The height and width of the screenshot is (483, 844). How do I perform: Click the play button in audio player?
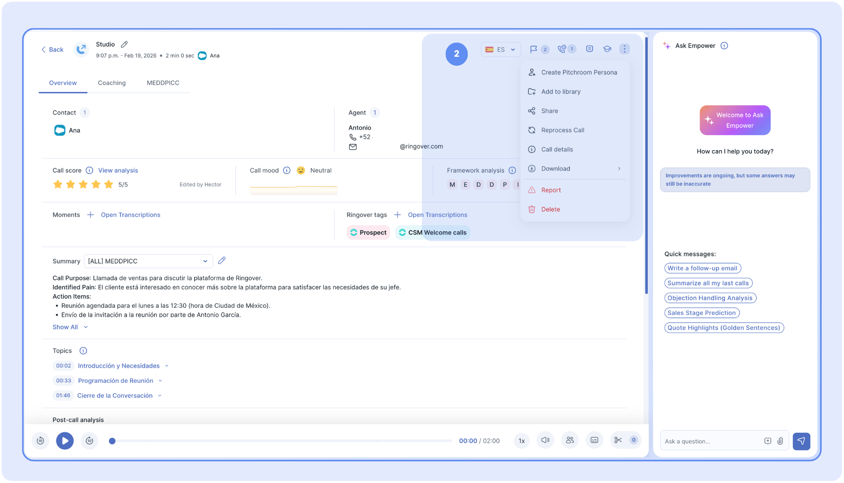click(65, 440)
